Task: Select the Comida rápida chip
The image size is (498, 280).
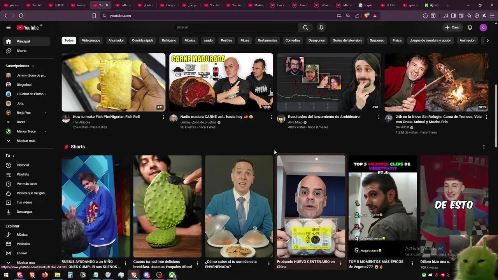Action: 143,40
